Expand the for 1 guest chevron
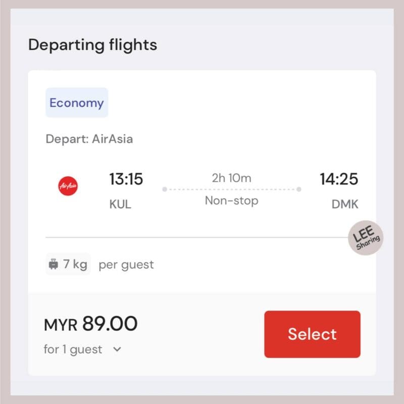The height and width of the screenshot is (404, 404). (x=117, y=349)
